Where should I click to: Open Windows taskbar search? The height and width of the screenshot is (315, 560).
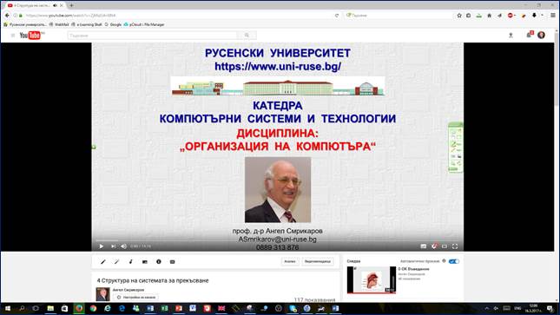22,308
